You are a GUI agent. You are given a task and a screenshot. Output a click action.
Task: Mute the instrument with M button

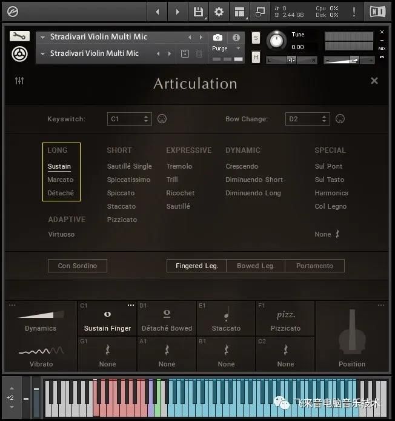coord(256,57)
